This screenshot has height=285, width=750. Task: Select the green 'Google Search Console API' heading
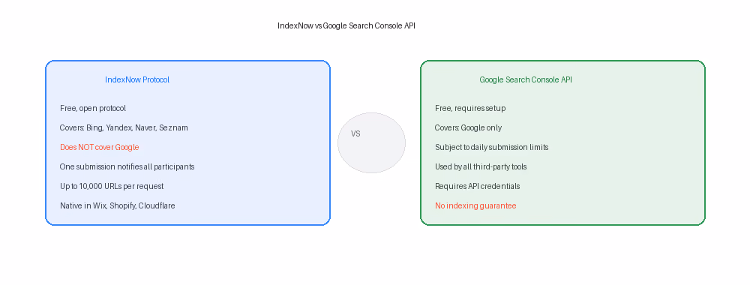[x=526, y=79]
